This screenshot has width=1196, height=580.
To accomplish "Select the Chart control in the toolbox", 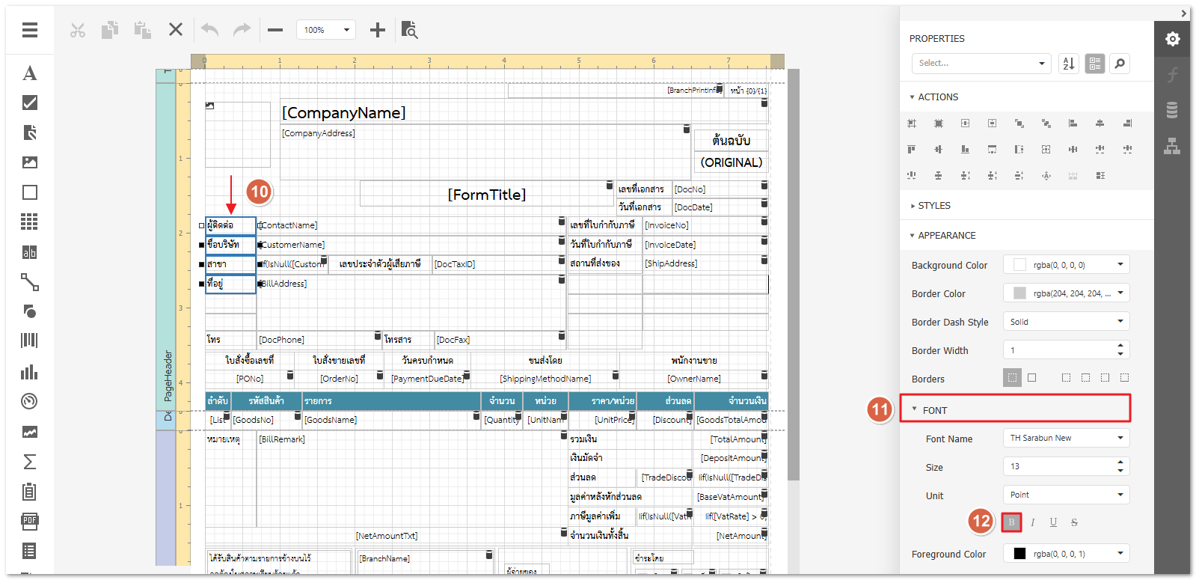I will [30, 372].
